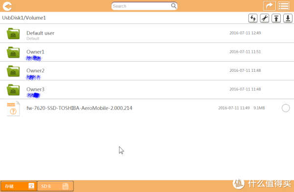The width and height of the screenshot is (294, 192).
Task: Open the Owner1 folder
Action: coord(147,52)
